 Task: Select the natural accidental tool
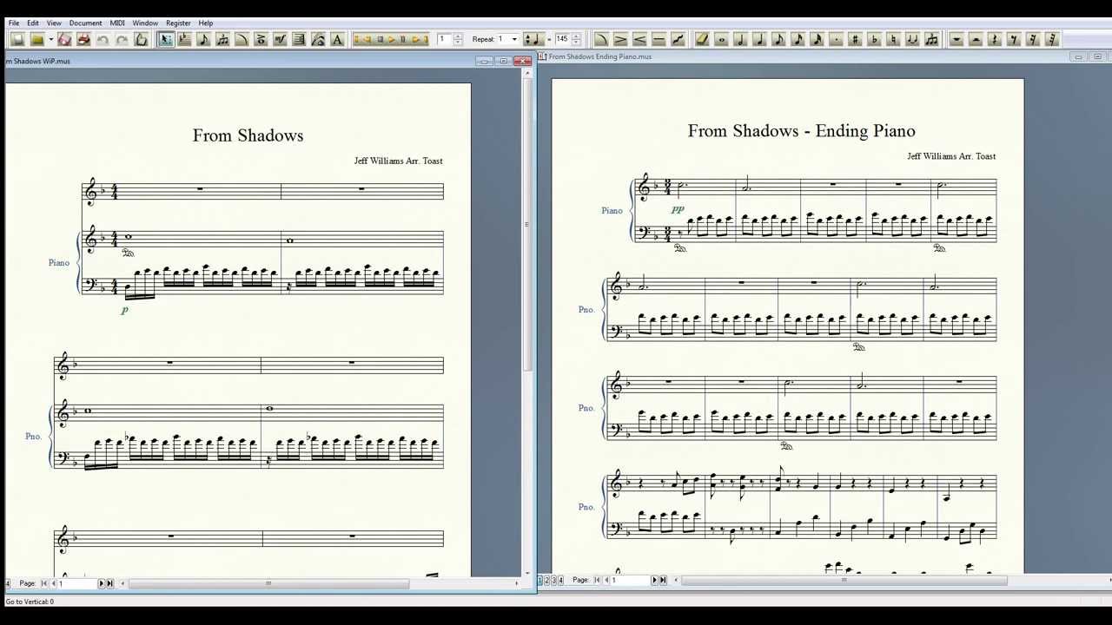tap(893, 39)
